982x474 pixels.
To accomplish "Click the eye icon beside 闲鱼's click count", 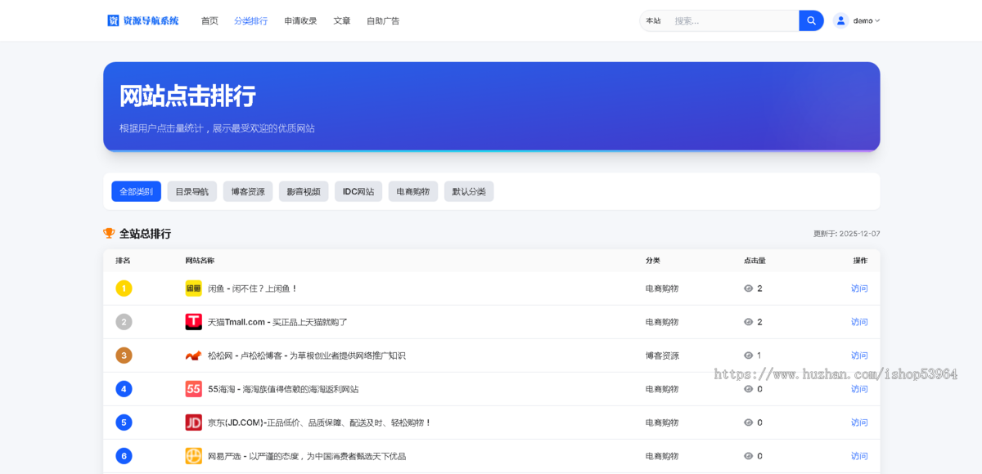I will tap(747, 288).
